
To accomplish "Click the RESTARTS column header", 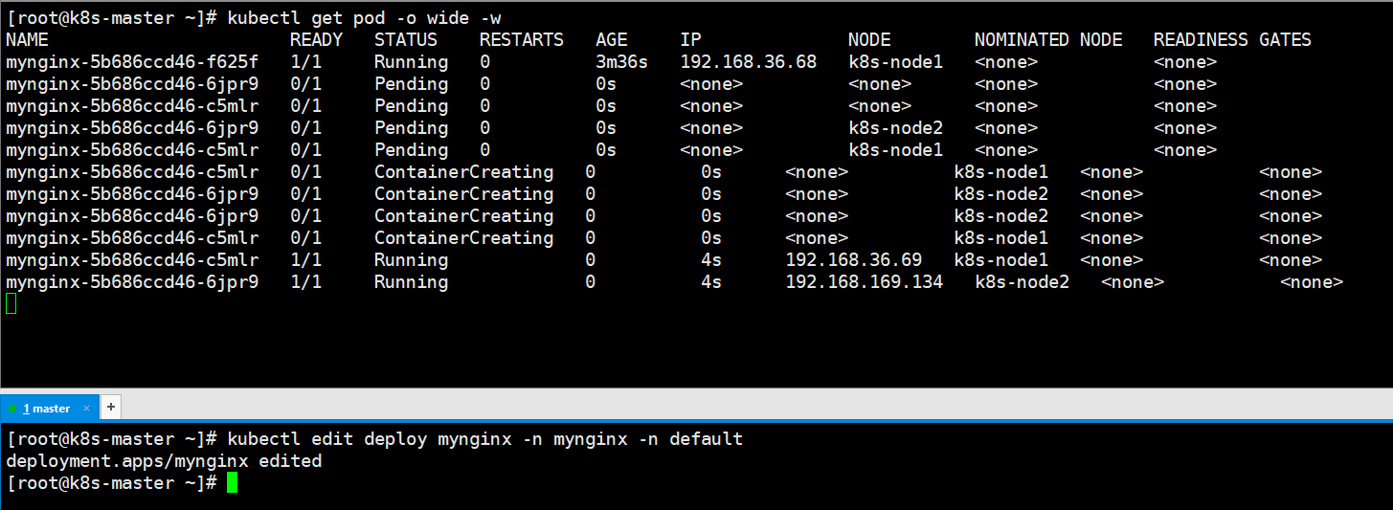I will 522,39.
